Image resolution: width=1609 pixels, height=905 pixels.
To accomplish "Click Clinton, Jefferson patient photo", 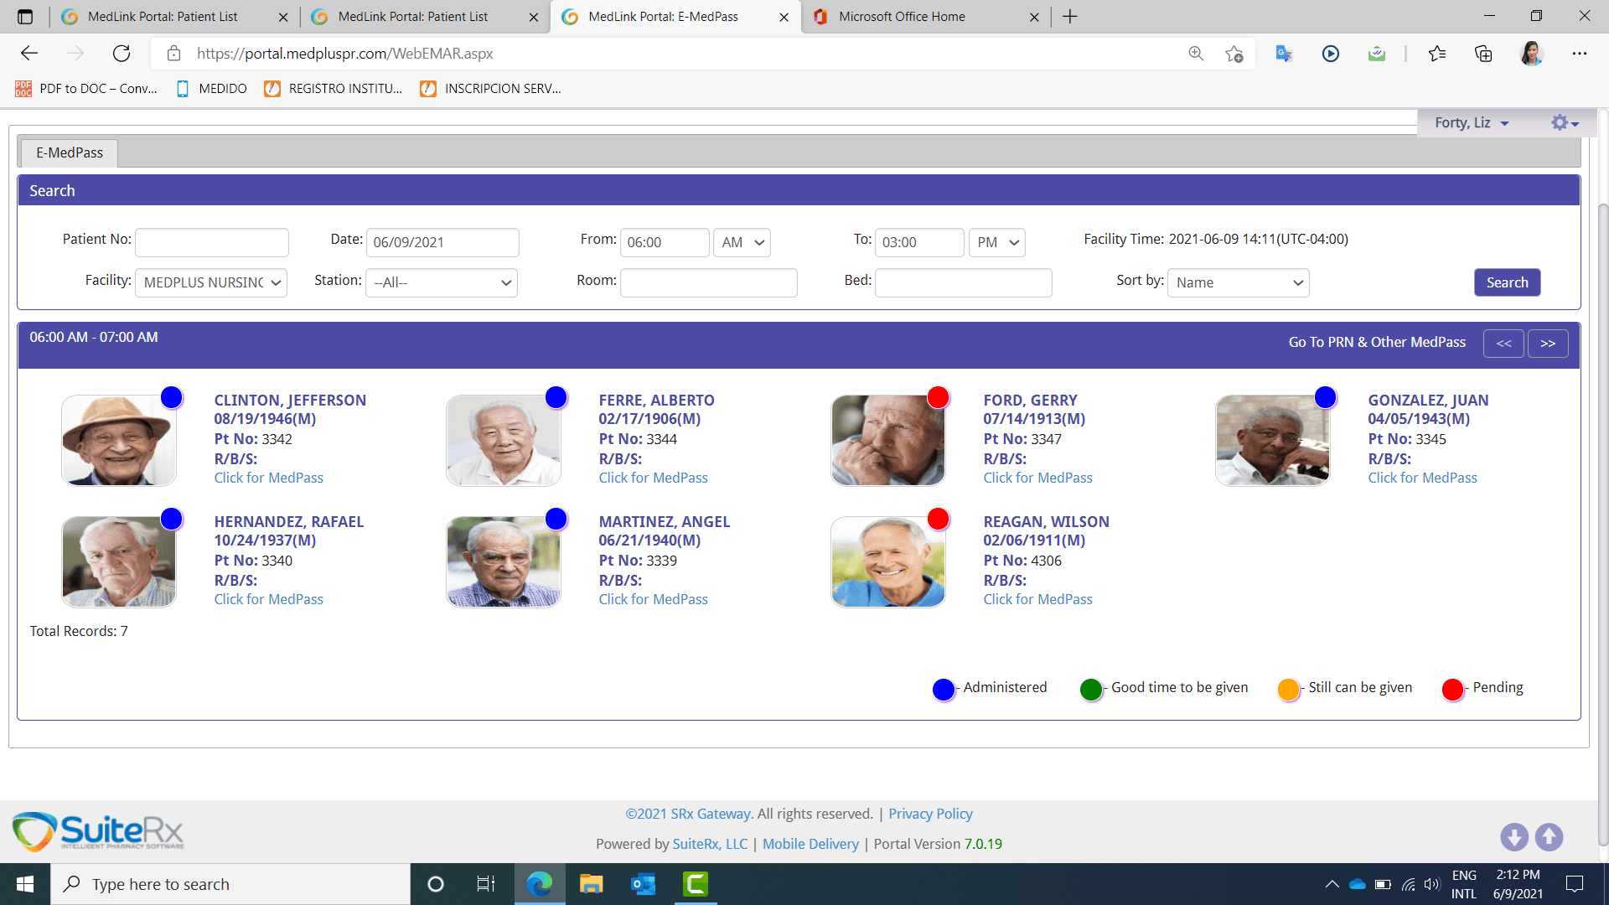I will pyautogui.click(x=119, y=441).
